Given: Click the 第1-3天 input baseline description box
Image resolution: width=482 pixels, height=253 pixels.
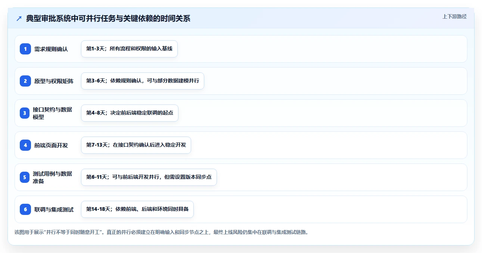Looking at the screenshot, I should coord(129,49).
